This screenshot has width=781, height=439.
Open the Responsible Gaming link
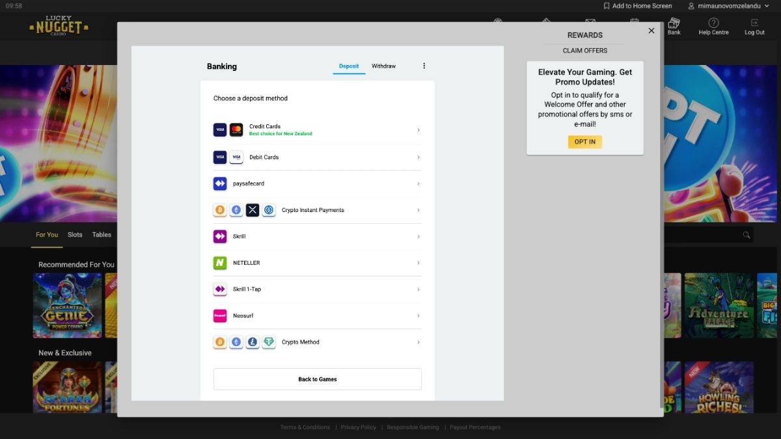click(413, 427)
